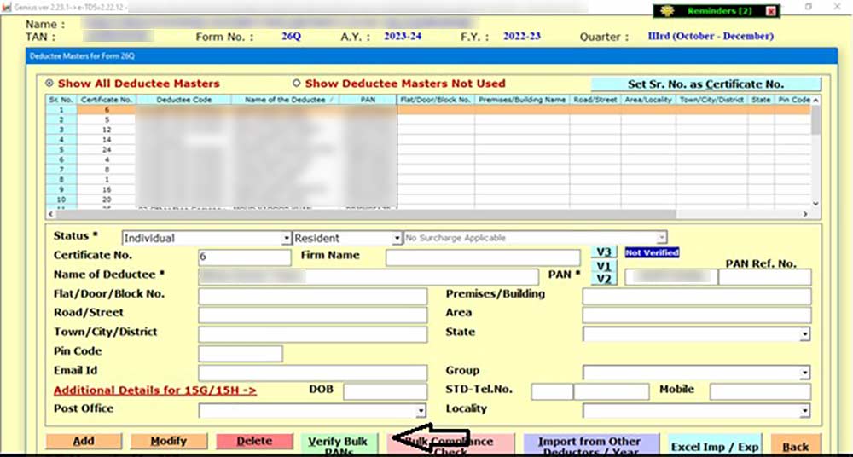Screen dimensions: 853x457
Task: Click the STD code input field
Action: click(552, 391)
